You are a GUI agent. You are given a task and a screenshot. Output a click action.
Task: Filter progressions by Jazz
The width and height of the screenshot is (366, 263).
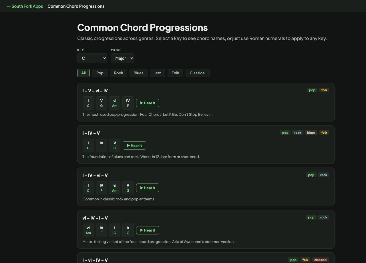point(158,73)
